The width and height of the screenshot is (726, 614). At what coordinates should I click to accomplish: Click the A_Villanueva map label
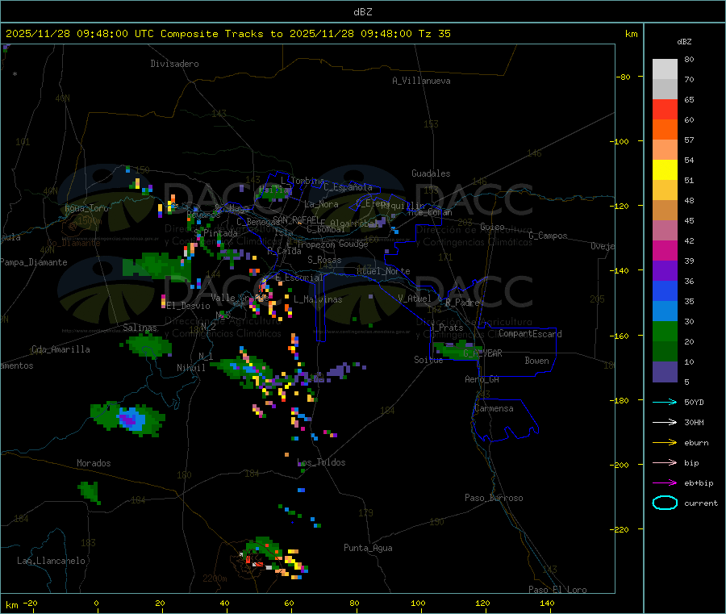tap(421, 81)
